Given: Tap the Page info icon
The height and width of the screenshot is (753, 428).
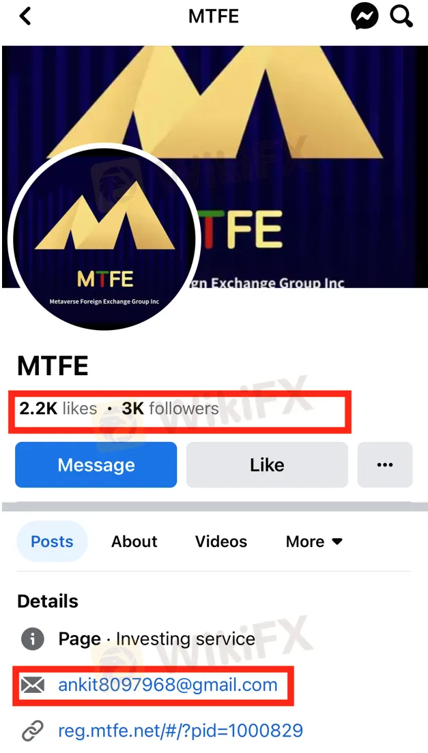Looking at the screenshot, I should (x=32, y=639).
